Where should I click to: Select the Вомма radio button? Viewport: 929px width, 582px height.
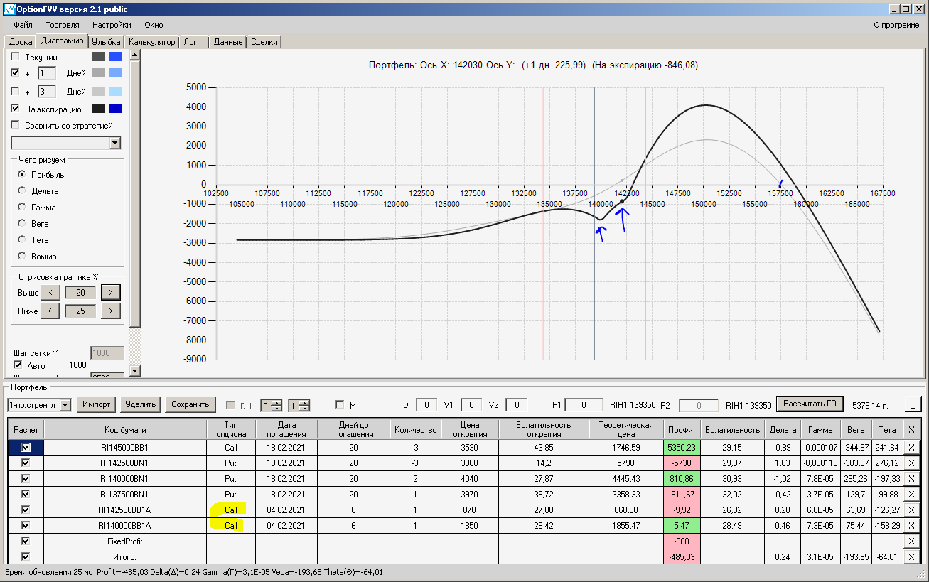click(x=22, y=257)
